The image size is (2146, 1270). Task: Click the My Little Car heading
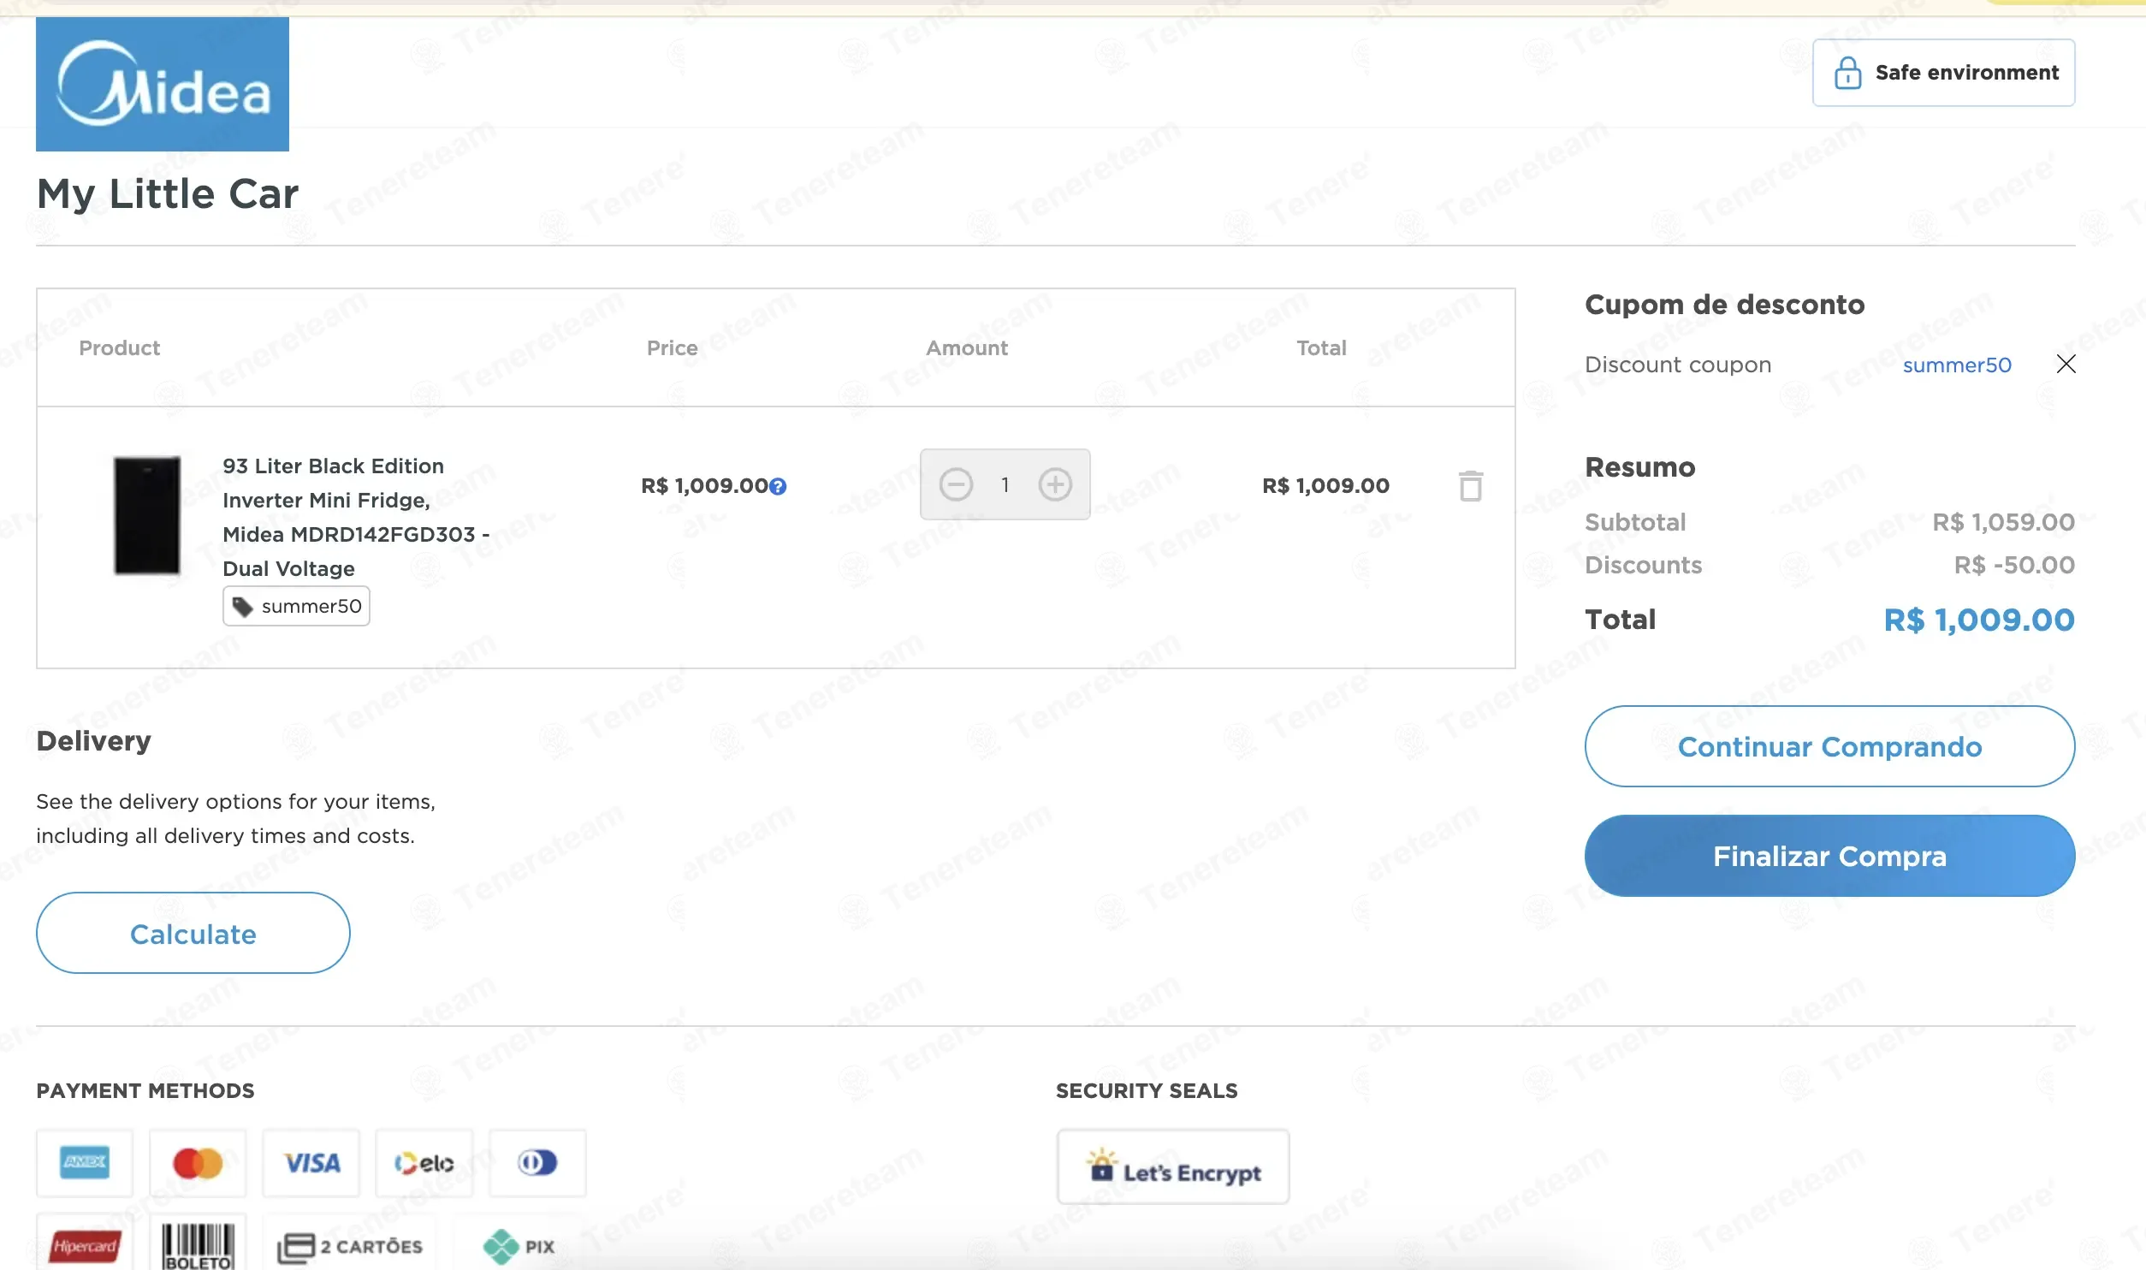pos(168,194)
